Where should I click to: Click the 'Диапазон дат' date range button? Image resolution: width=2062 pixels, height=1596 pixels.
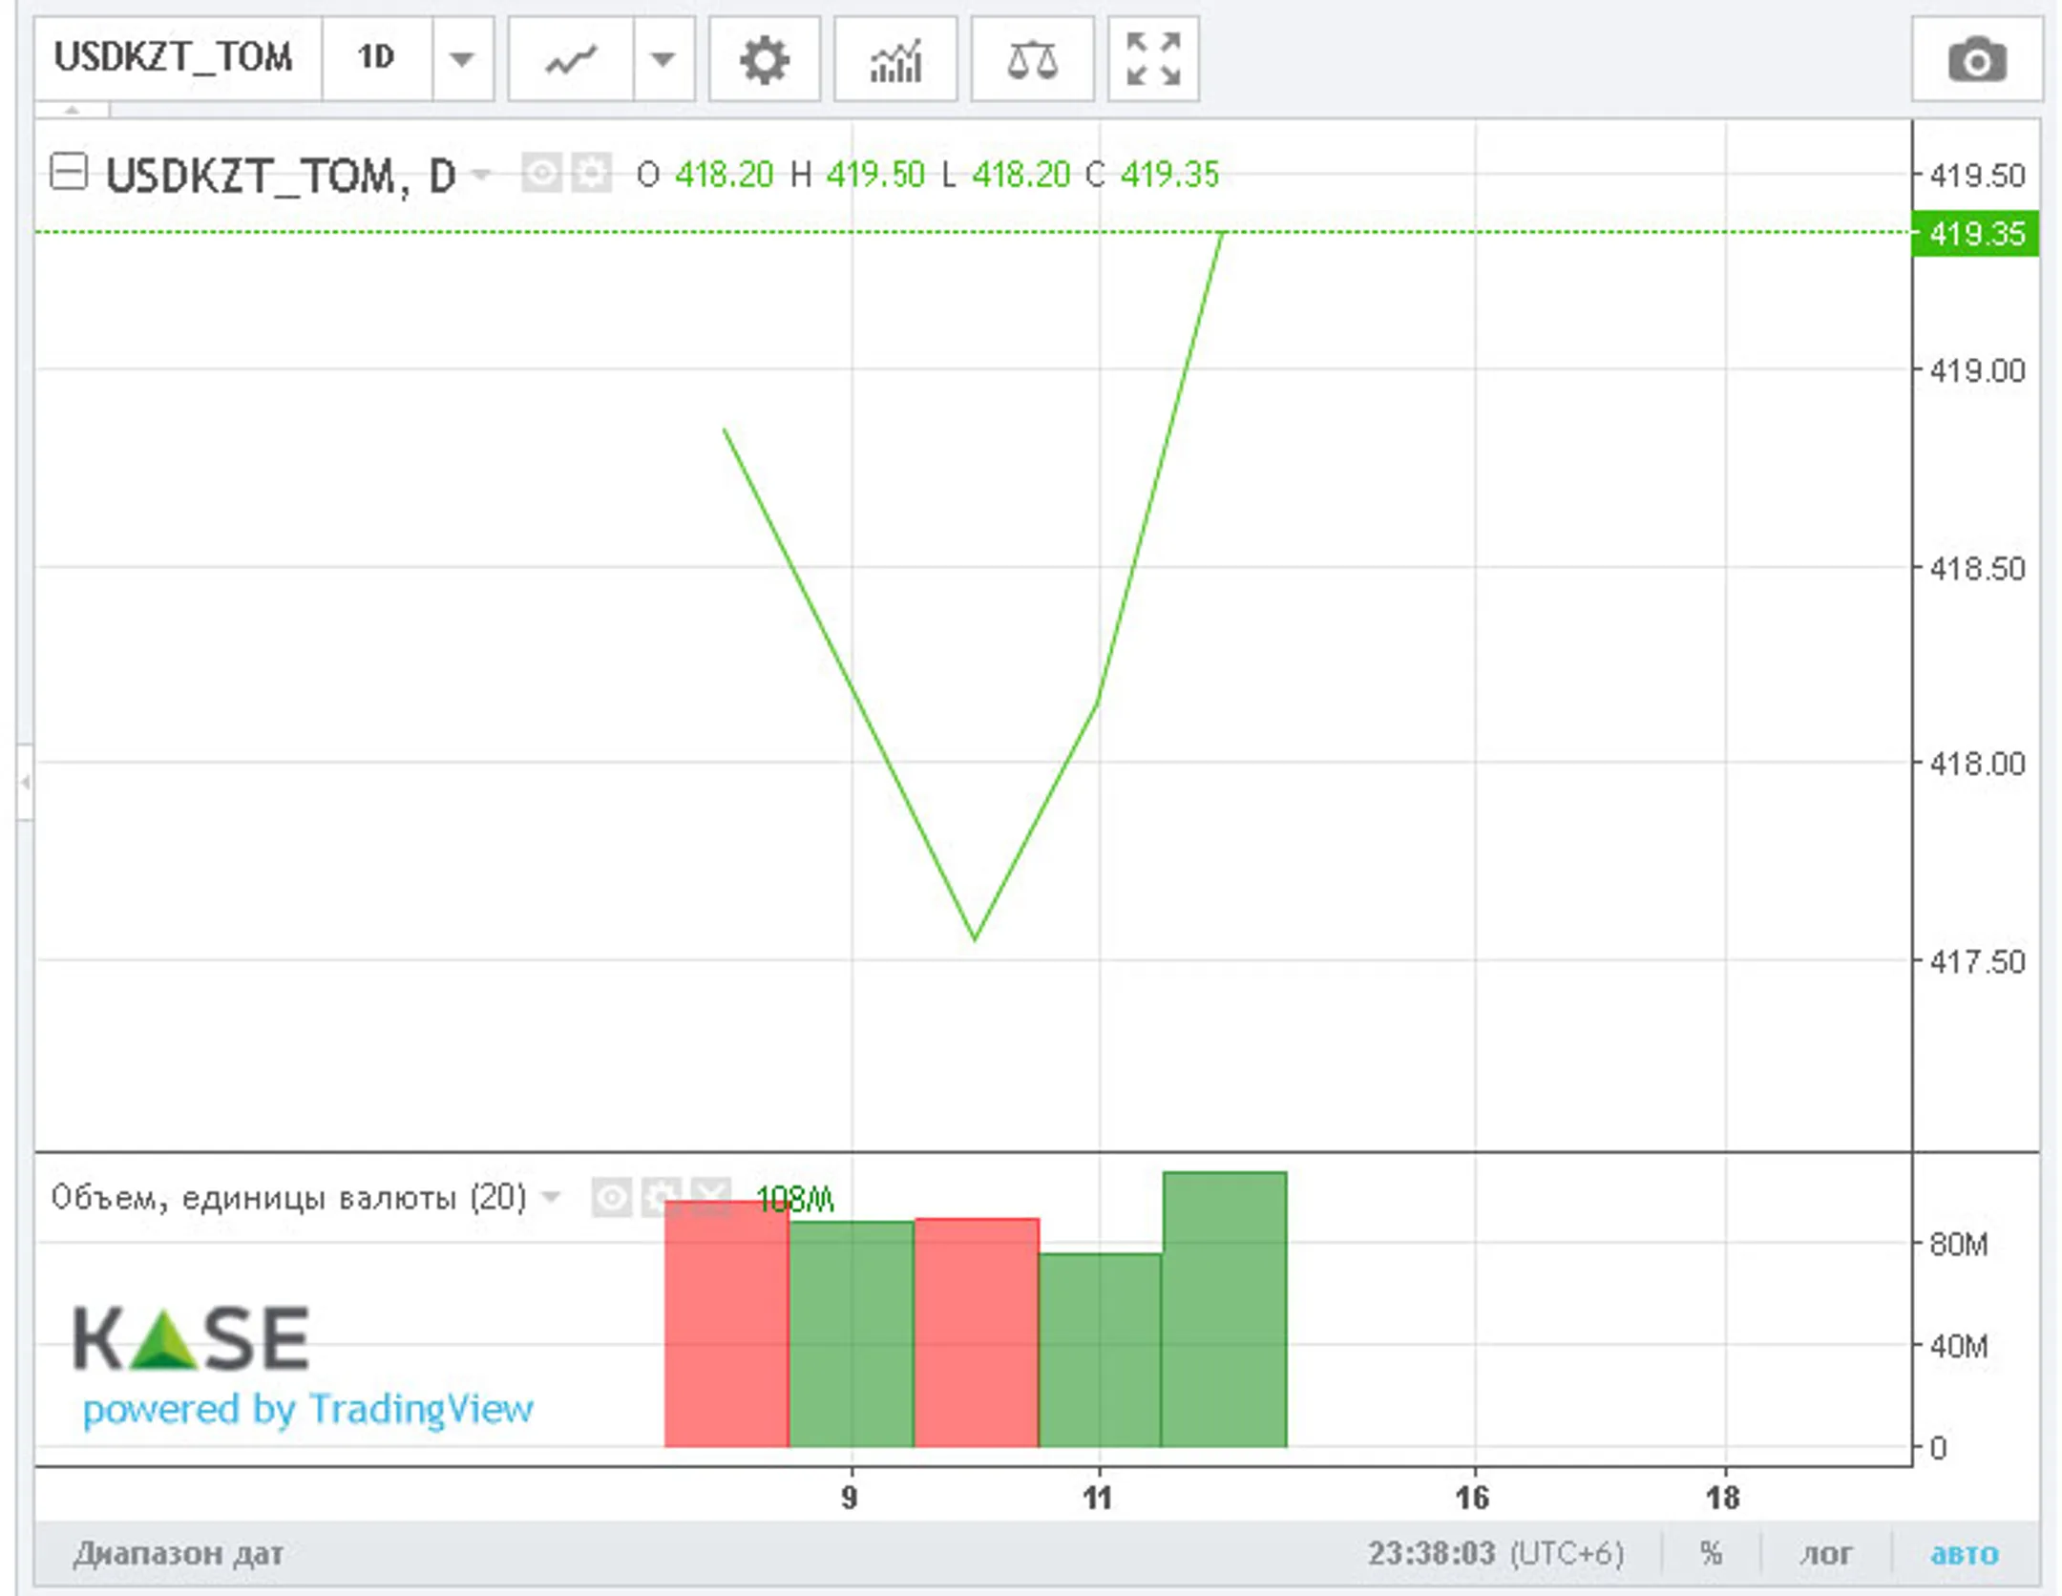coord(179,1553)
